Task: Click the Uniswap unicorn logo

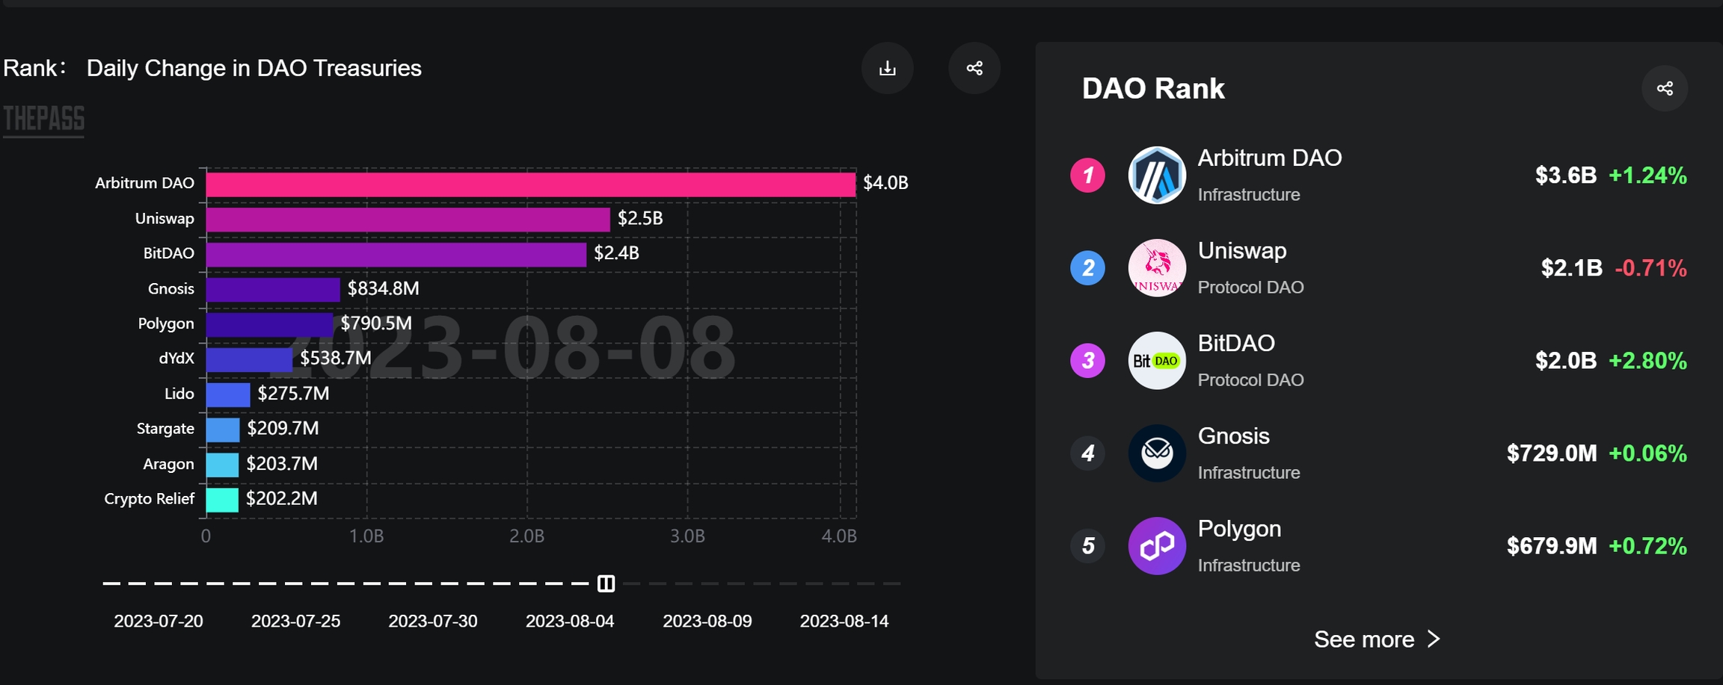Action: pos(1156,268)
